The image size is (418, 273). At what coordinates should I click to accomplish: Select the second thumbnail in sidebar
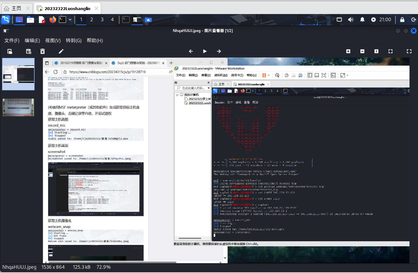[18, 107]
